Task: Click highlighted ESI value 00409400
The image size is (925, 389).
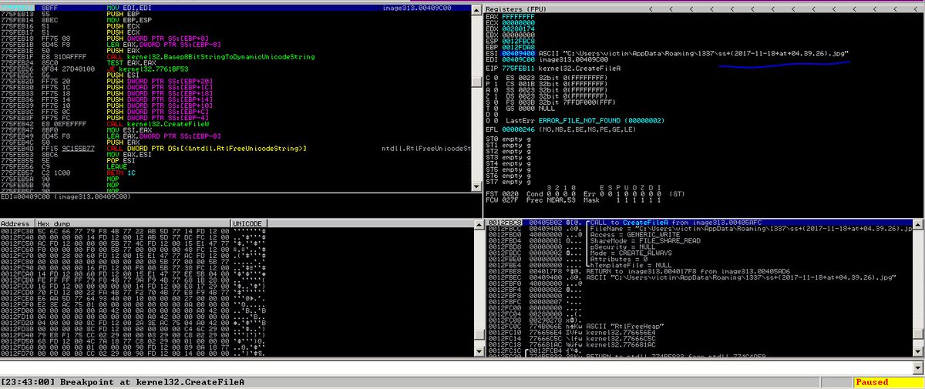Action: (518, 53)
